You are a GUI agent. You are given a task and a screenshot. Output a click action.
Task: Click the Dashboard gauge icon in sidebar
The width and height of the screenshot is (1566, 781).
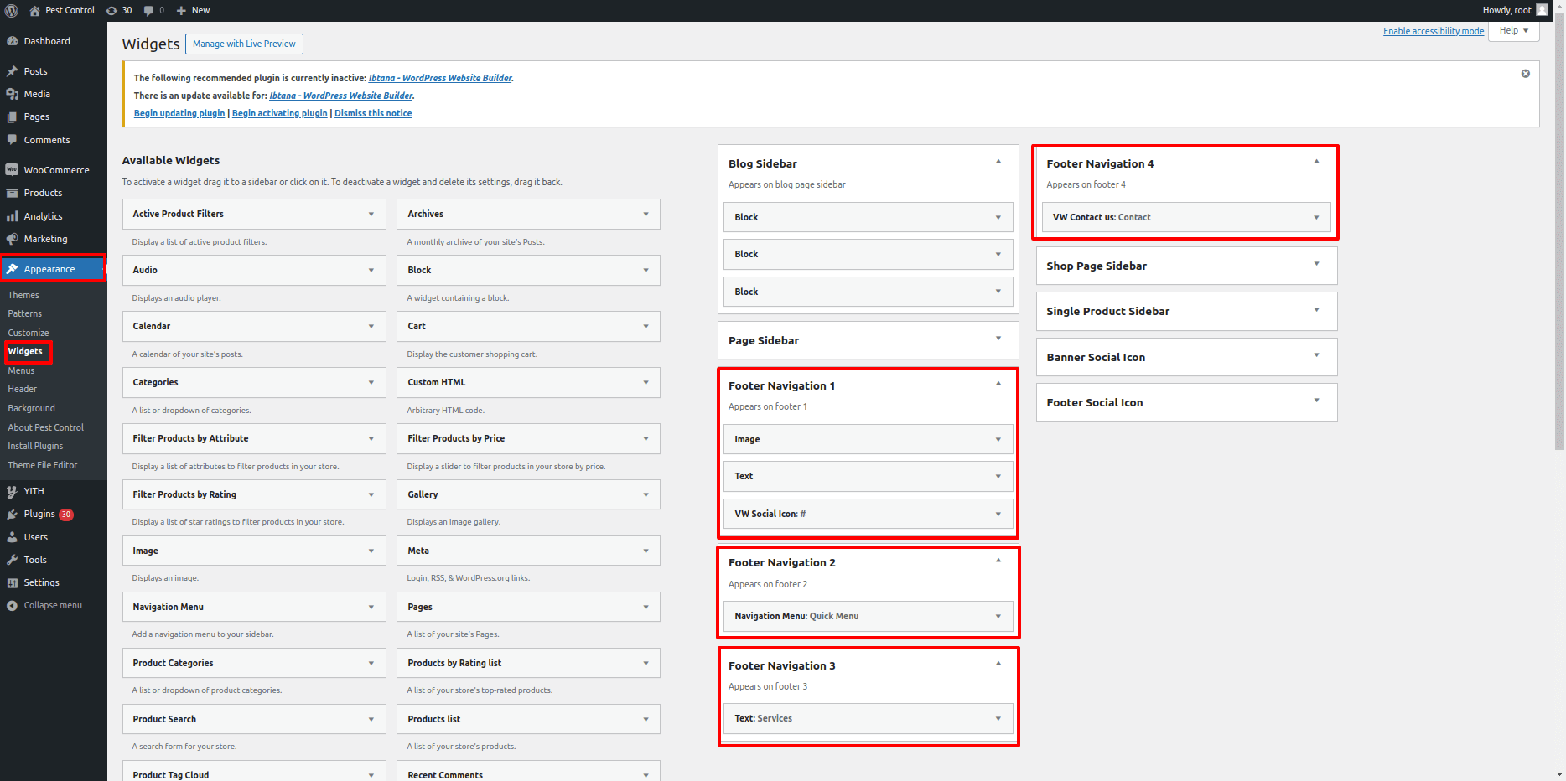13,41
